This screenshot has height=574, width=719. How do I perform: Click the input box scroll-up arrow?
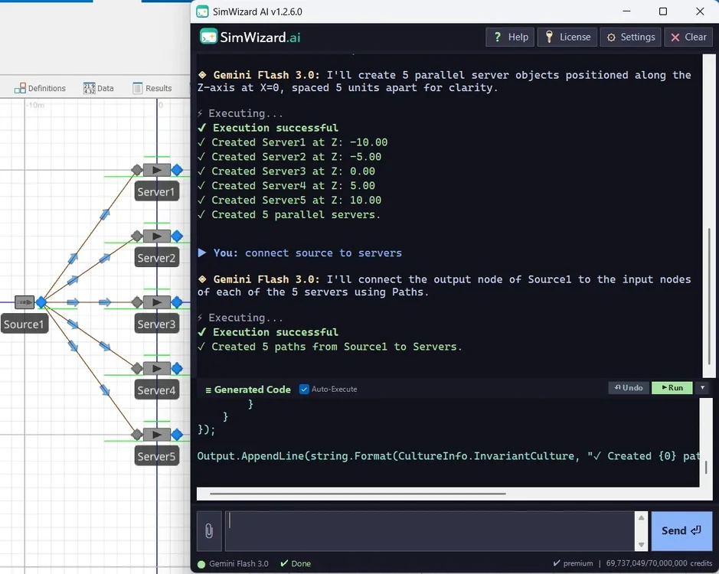point(642,518)
